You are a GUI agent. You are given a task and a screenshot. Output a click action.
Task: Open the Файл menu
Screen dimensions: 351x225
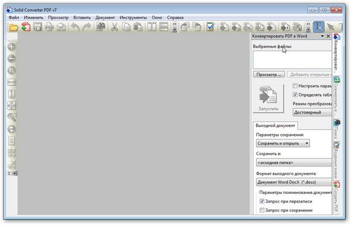pos(13,18)
